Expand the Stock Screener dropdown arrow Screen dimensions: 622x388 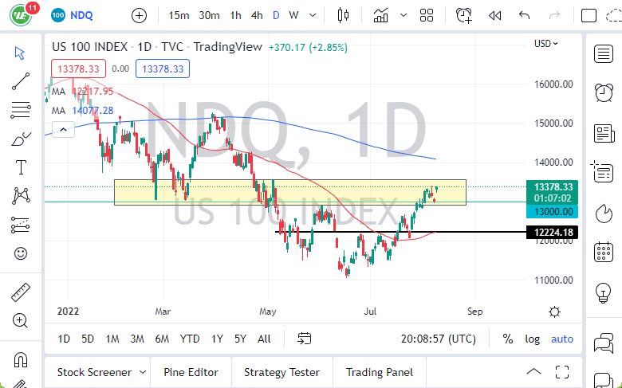143,372
